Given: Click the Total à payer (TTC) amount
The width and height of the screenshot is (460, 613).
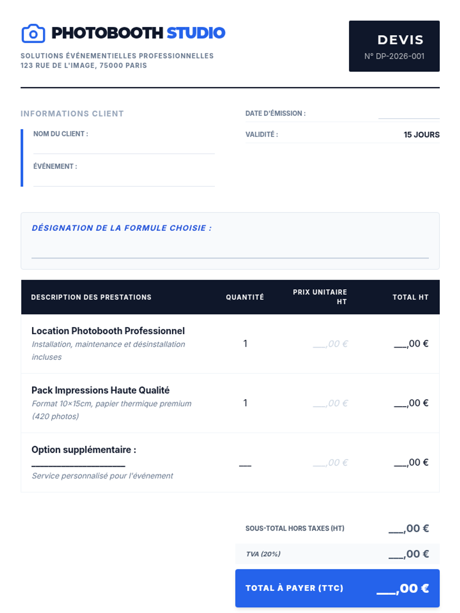Looking at the screenshot, I should (x=402, y=588).
